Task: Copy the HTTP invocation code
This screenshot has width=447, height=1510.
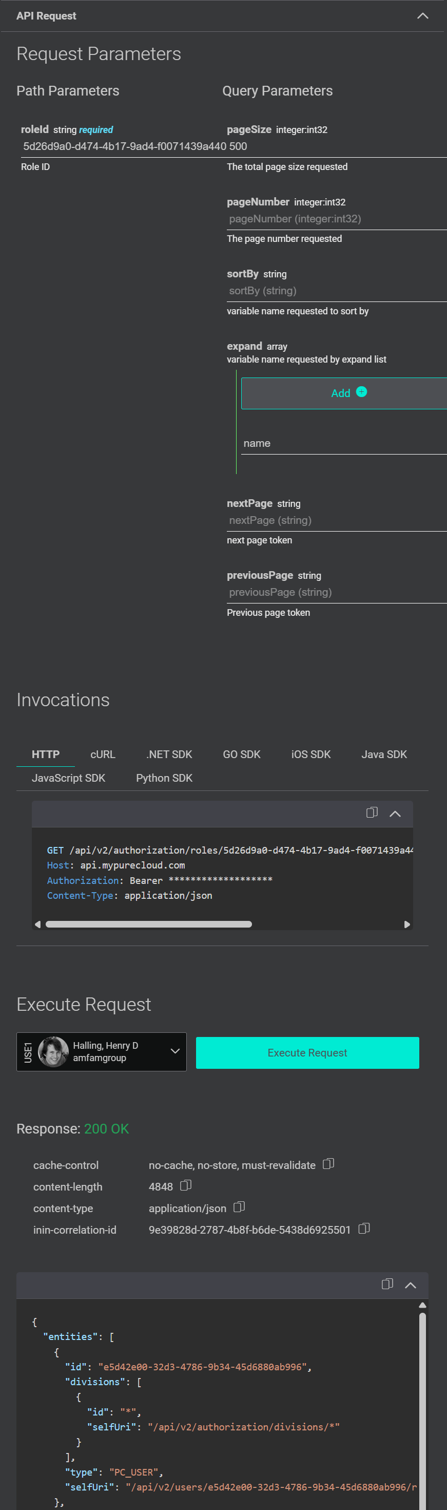Action: click(x=372, y=813)
